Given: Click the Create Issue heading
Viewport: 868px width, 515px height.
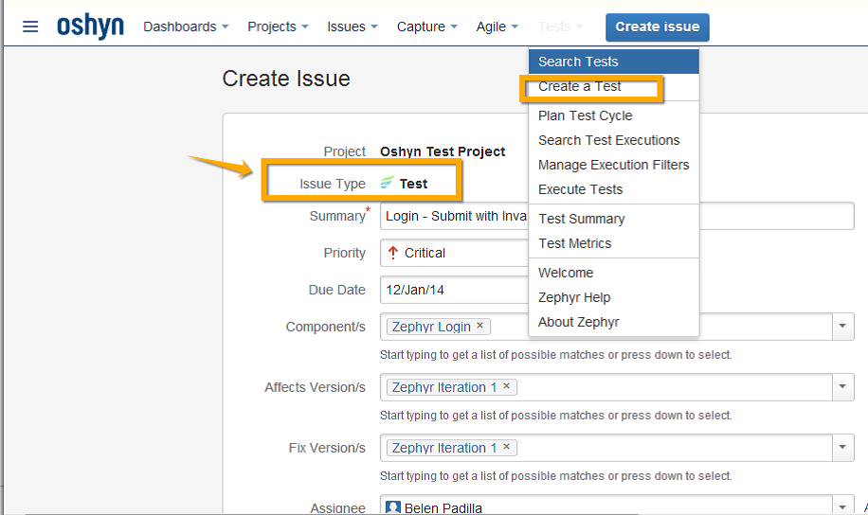Looking at the screenshot, I should 286,79.
